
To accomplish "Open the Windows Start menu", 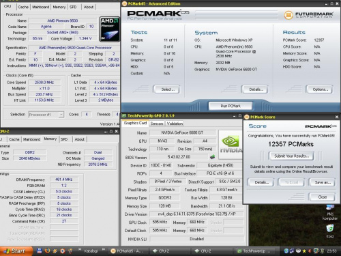I will click(x=16, y=251).
